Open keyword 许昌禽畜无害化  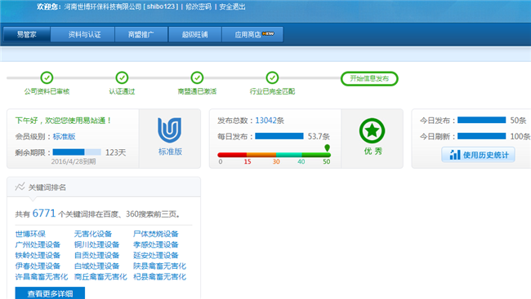point(42,277)
